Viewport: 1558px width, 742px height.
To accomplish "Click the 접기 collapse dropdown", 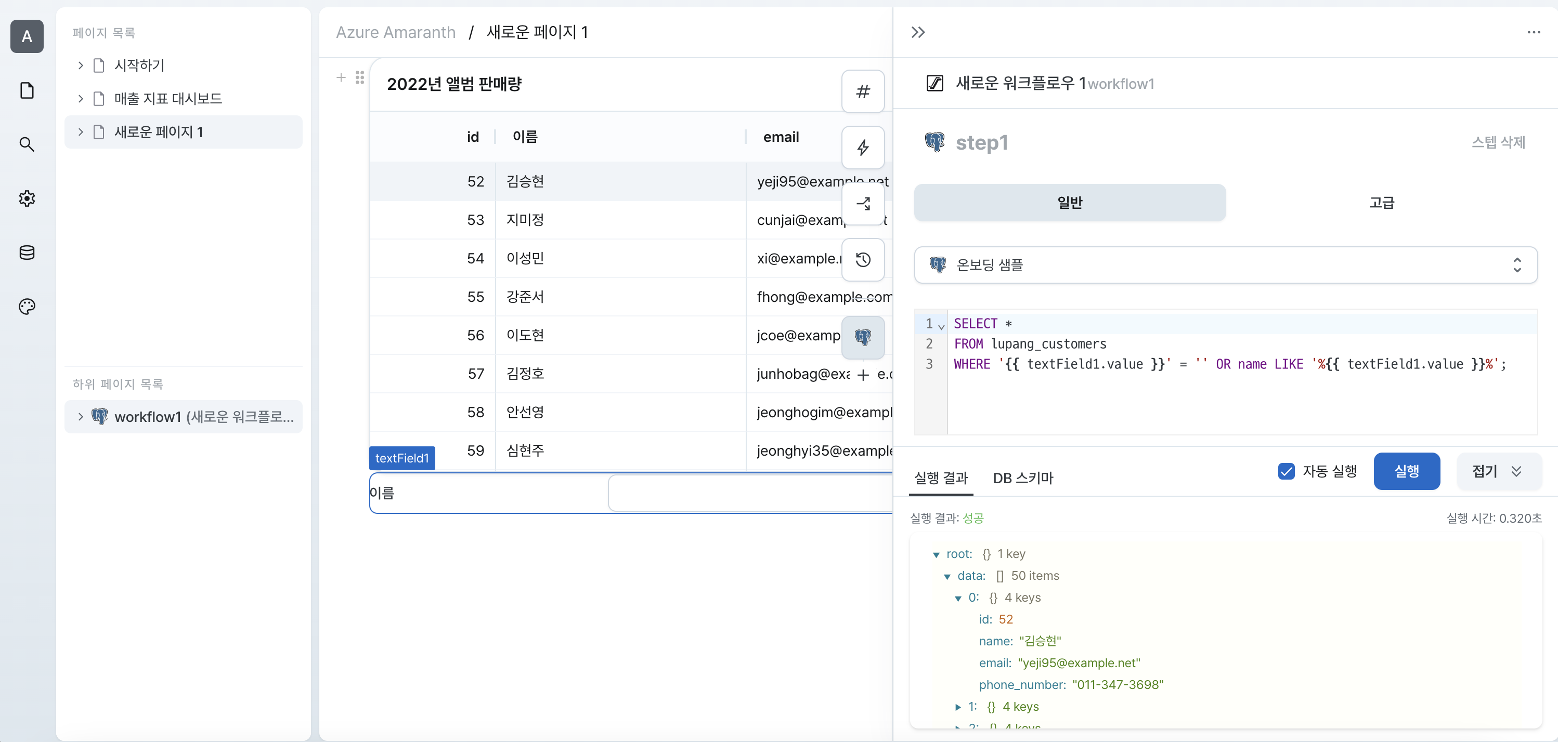I will tap(1499, 471).
